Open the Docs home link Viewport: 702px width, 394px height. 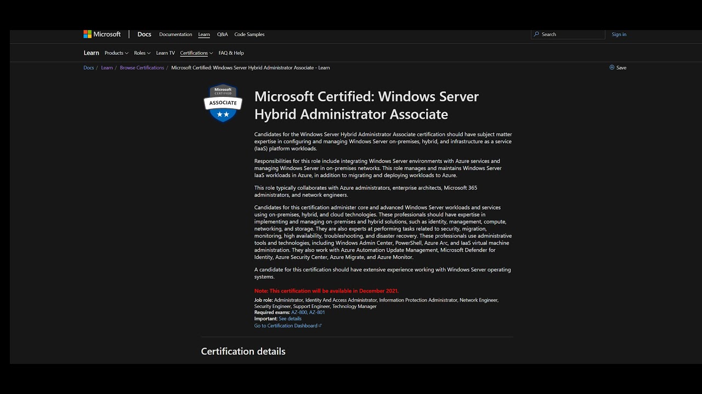144,34
